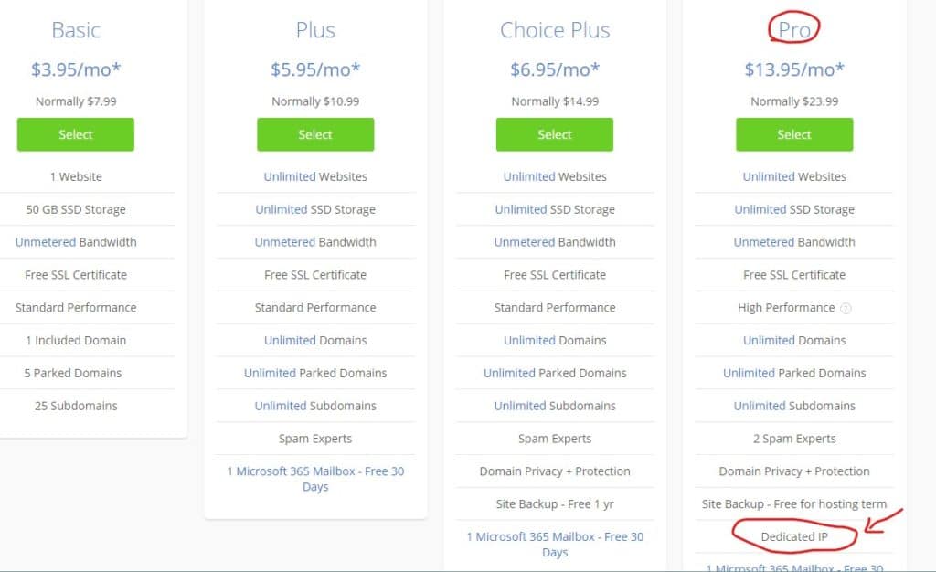Click the $13.95/mo Pro price
The width and height of the screenshot is (936, 572).
pos(794,69)
